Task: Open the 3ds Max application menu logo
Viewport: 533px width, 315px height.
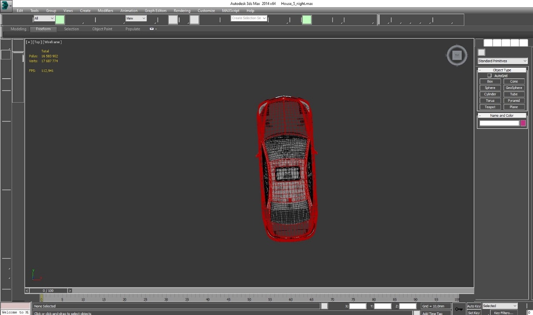Action: point(6,6)
